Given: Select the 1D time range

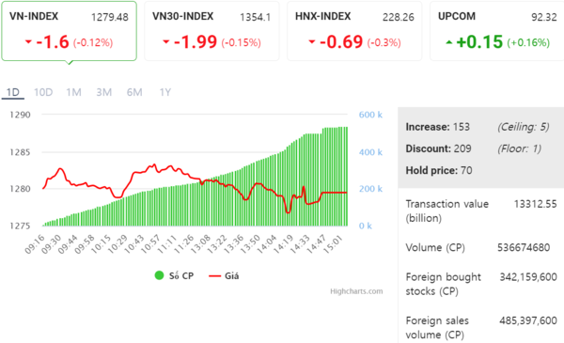Looking at the screenshot, I should 13,92.
